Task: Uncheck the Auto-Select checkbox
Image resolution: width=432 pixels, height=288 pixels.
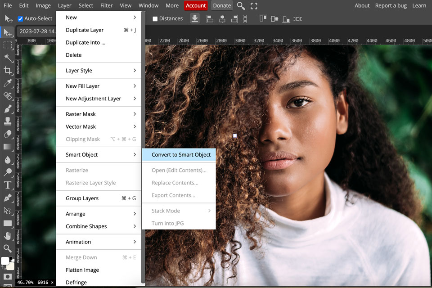Action: (20, 19)
